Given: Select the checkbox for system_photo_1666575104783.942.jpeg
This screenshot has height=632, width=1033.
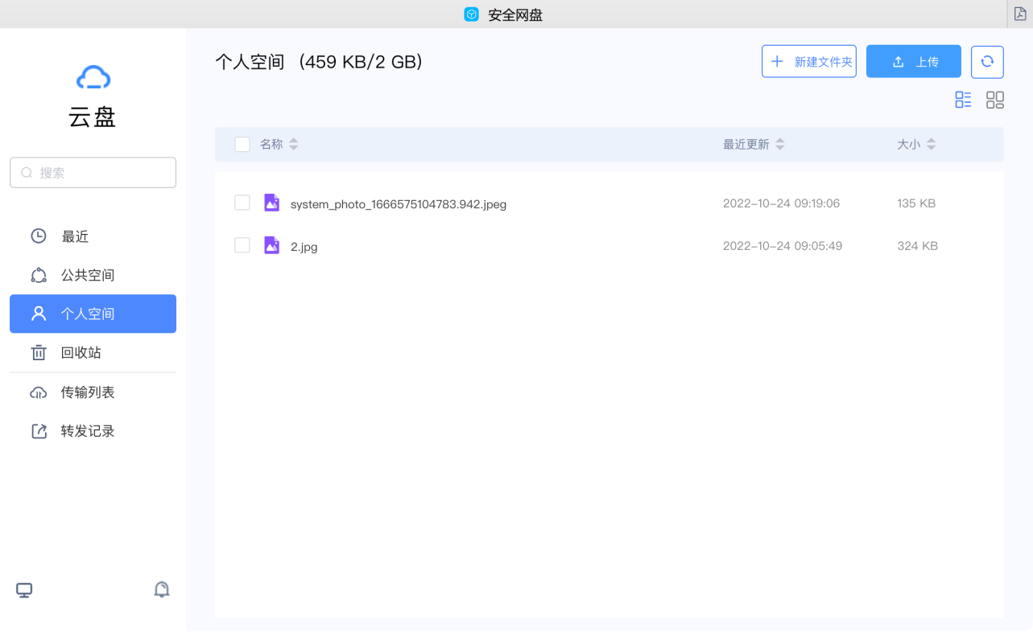Looking at the screenshot, I should [x=242, y=203].
